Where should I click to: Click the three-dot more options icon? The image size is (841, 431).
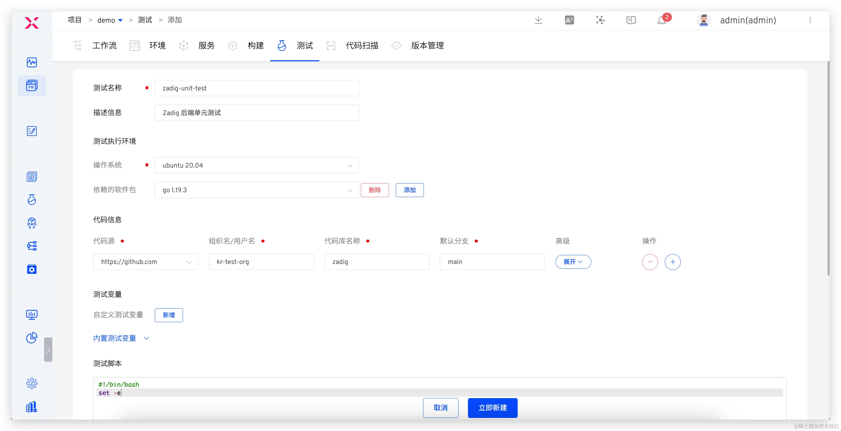pyautogui.click(x=810, y=20)
